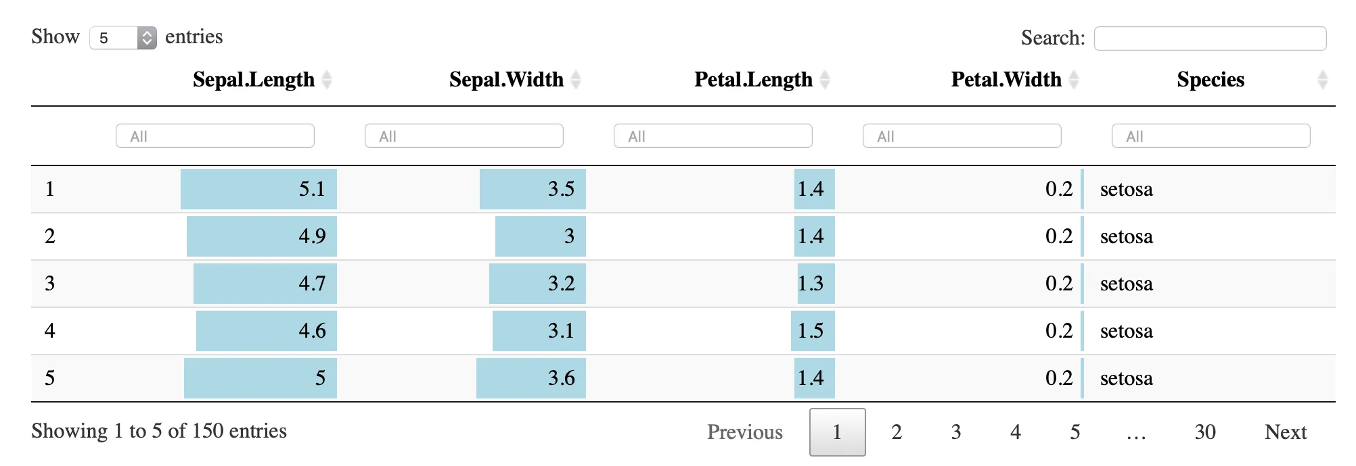This screenshot has width=1356, height=466.
Task: Click current page 1 button
Action: [837, 432]
